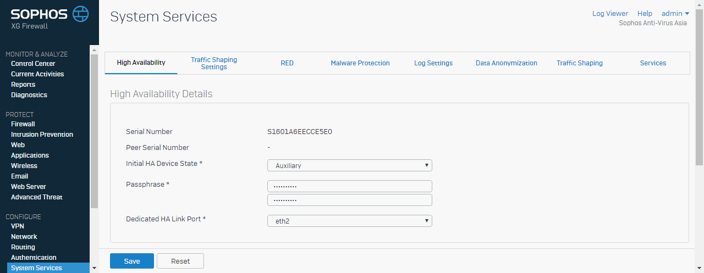Open the Help link
This screenshot has height=273, width=704.
click(x=645, y=14)
